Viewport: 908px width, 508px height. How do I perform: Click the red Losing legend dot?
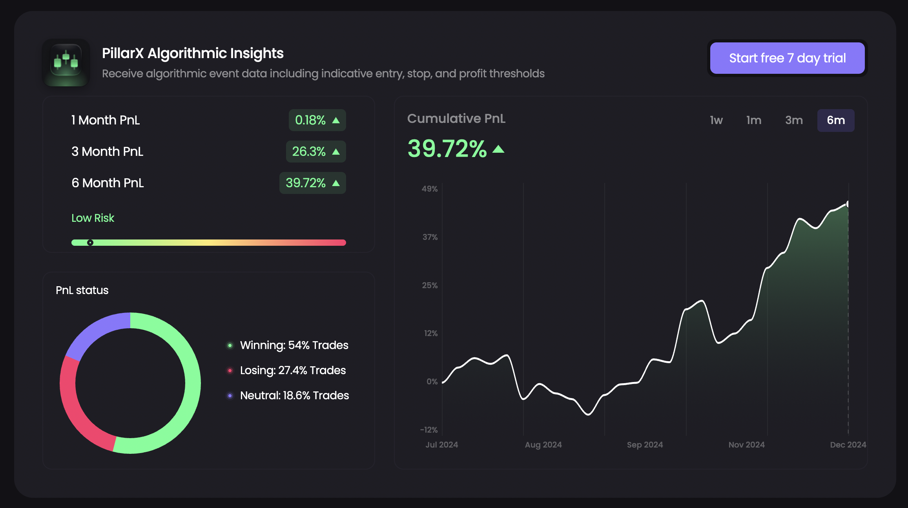coord(230,371)
